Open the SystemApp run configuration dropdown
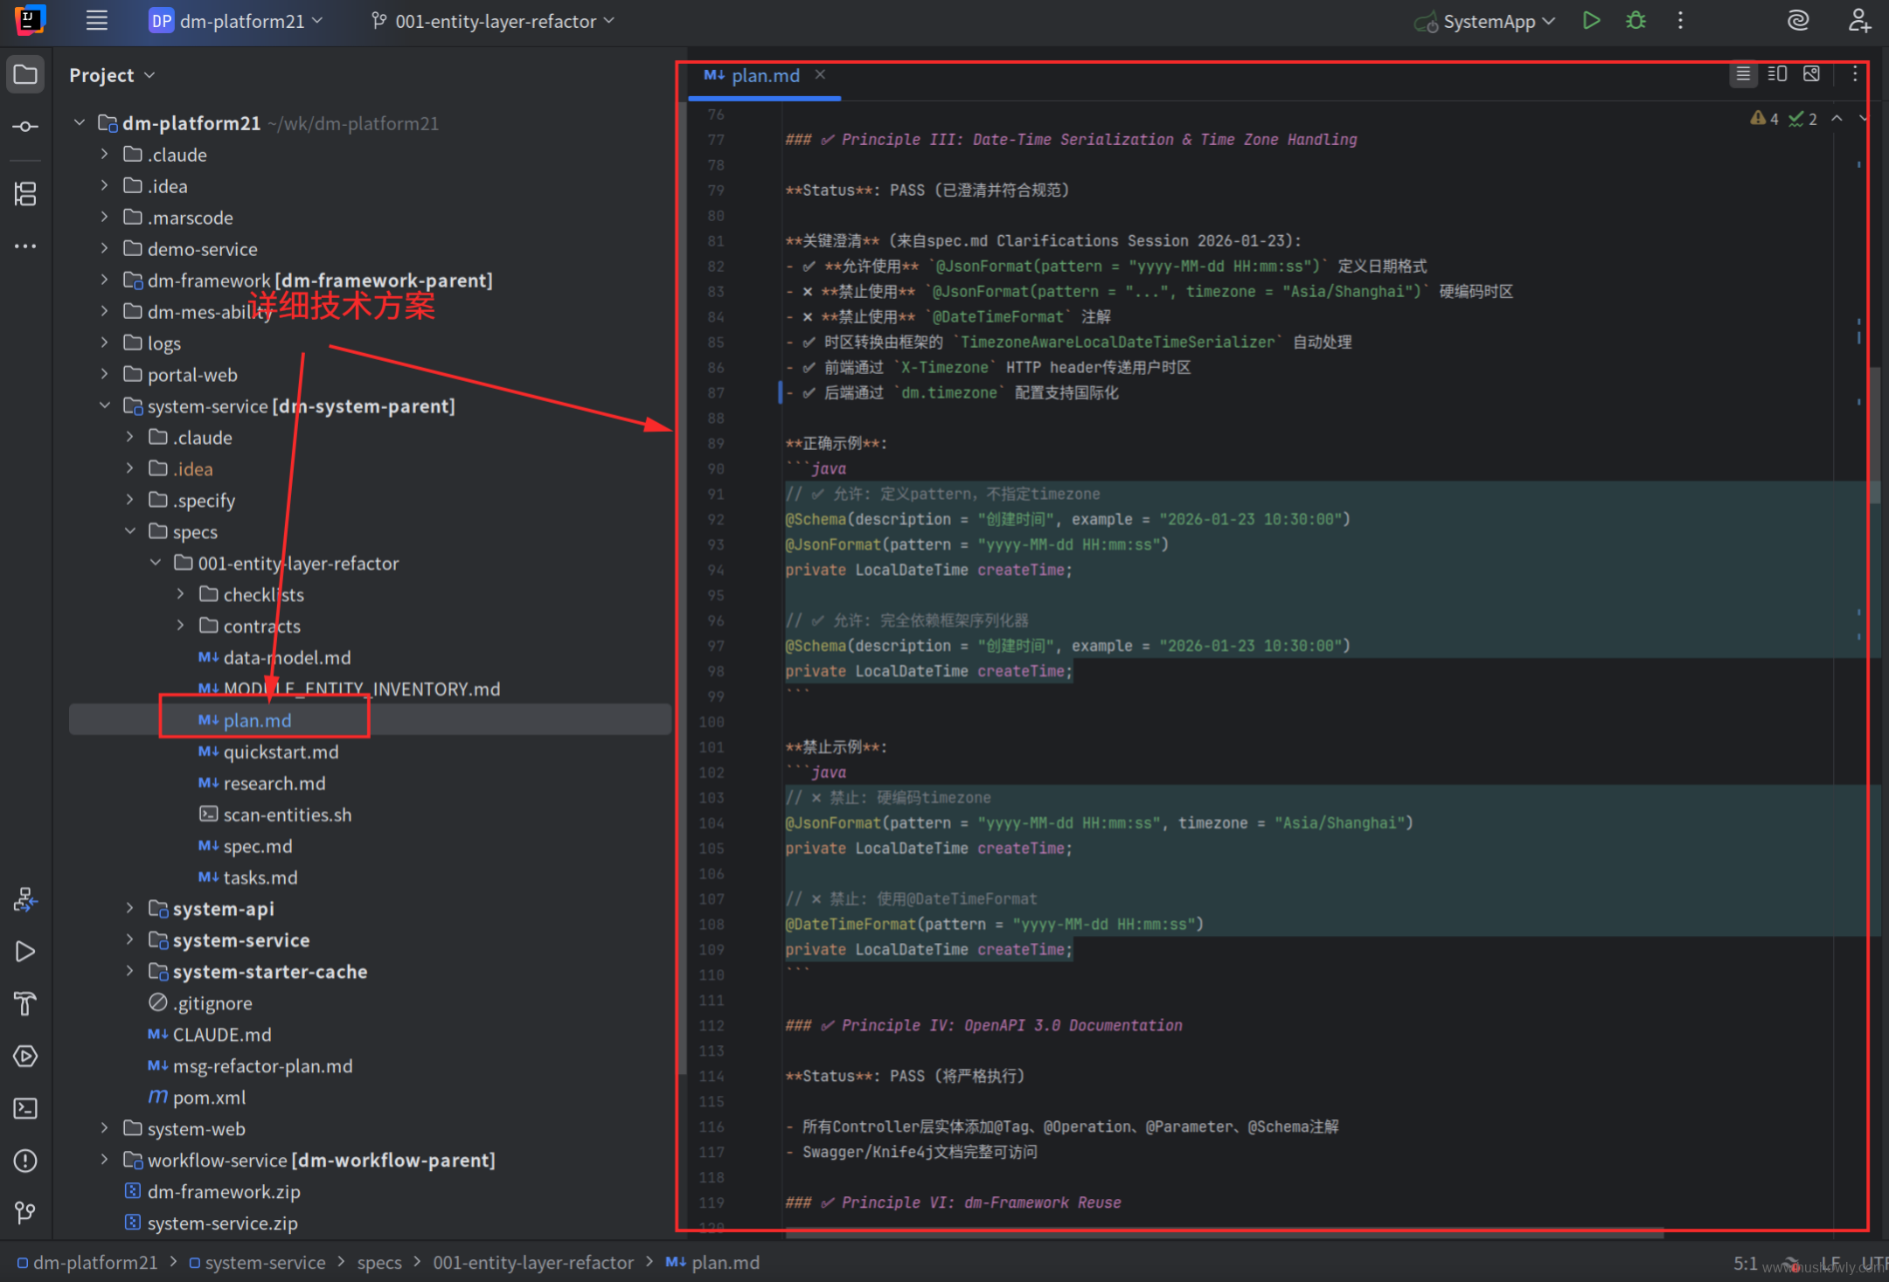Image resolution: width=1889 pixels, height=1282 pixels. click(x=1488, y=21)
